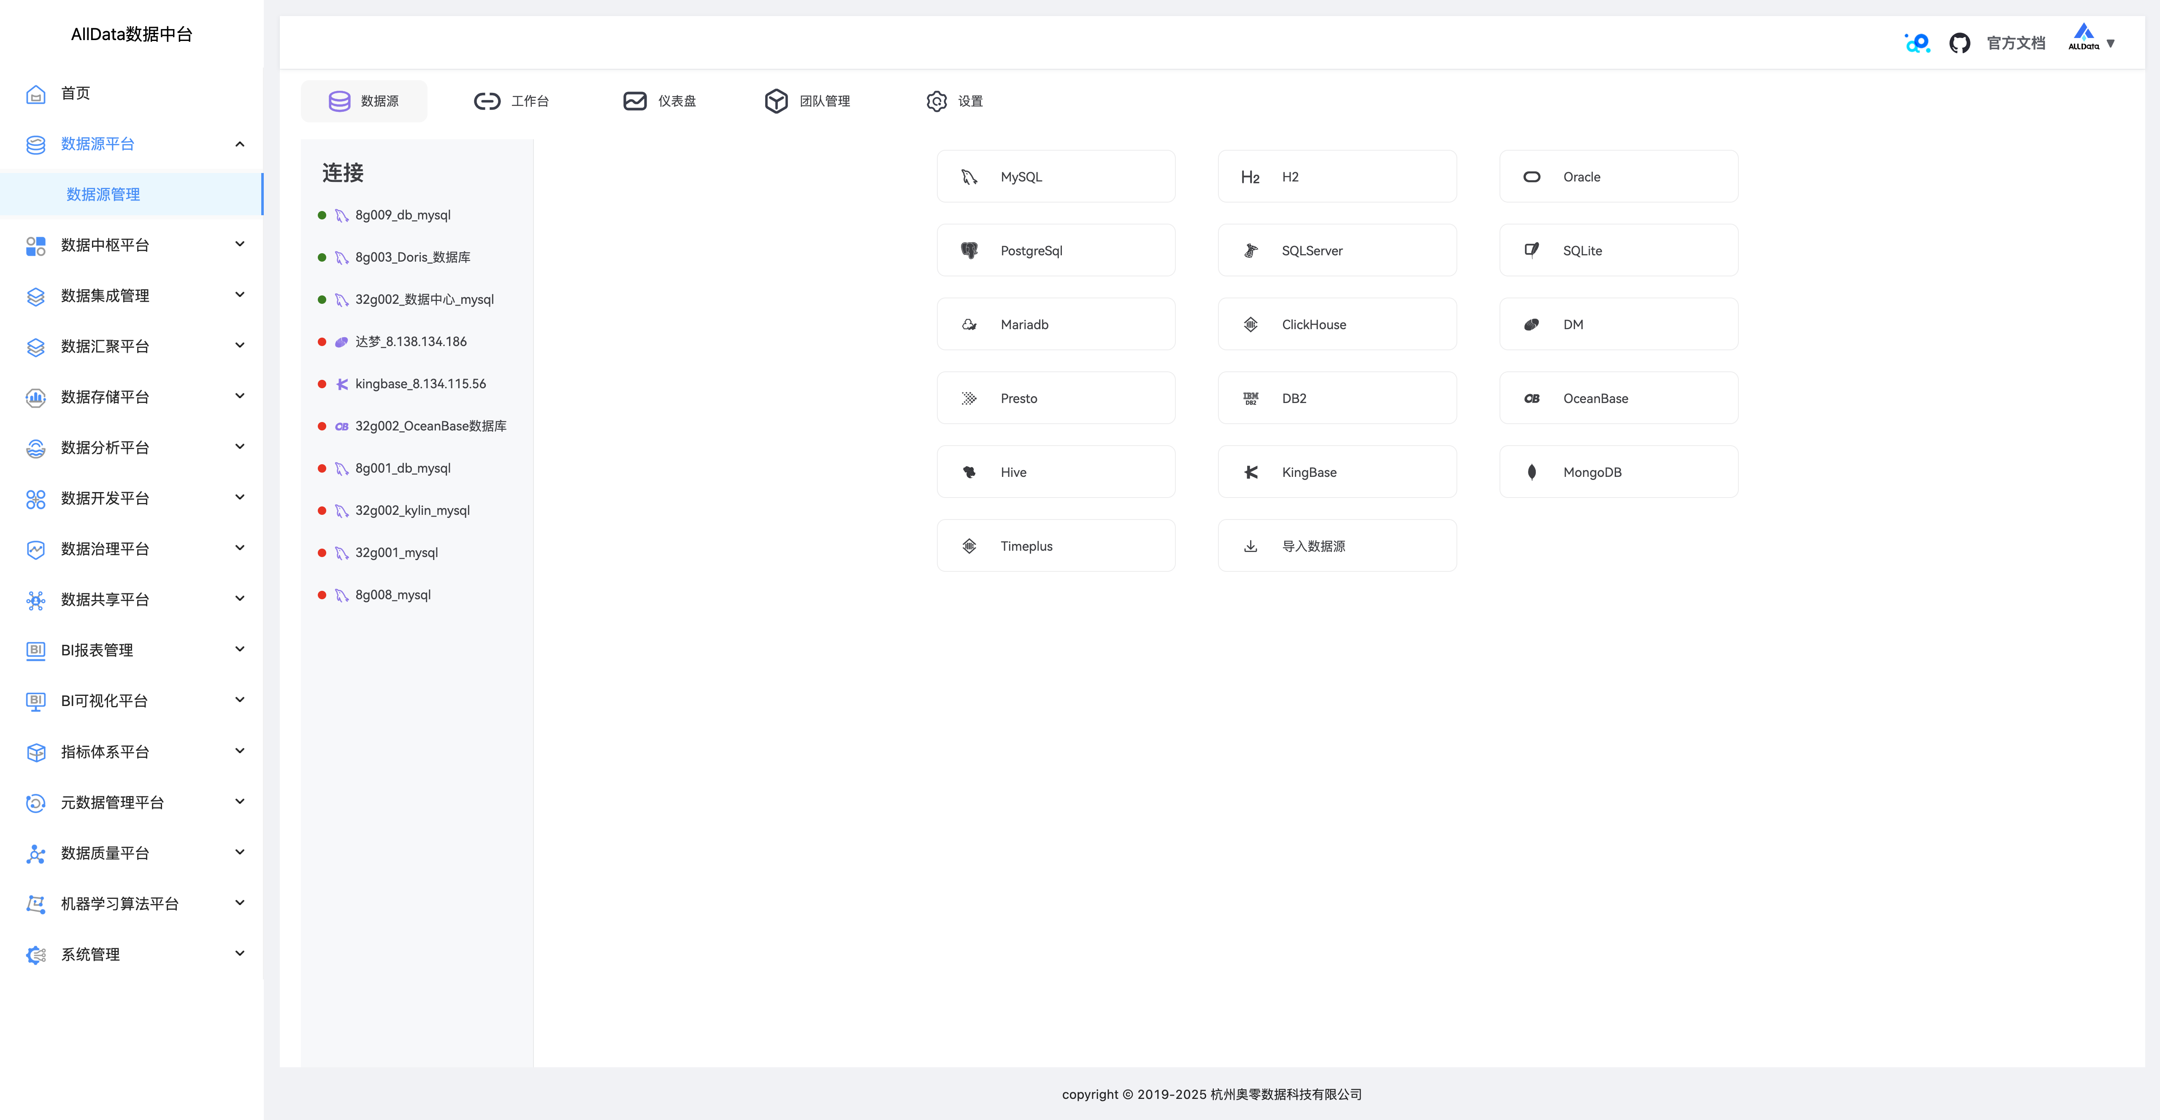Click the KingBase icon in the source grid
This screenshot has height=1120, width=2160.
(1250, 472)
